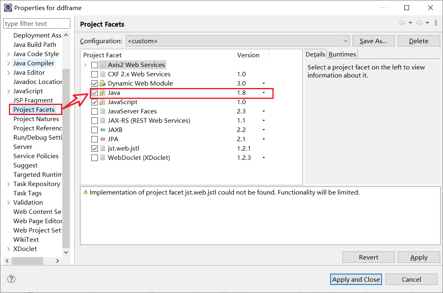Expand the Axis2 Web Services node
The width and height of the screenshot is (443, 293).
point(85,65)
